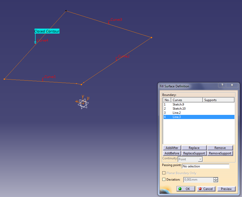Expand the Continuity selection arrow
This screenshot has width=242, height=197.
pos(200,159)
